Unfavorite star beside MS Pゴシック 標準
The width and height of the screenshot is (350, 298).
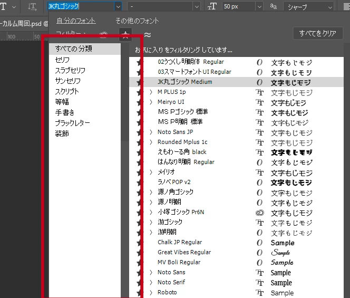(x=140, y=112)
